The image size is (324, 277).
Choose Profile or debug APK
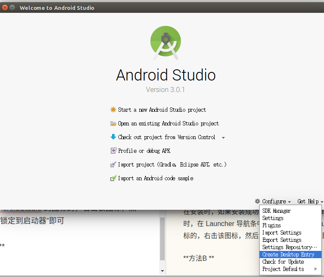coord(144,151)
